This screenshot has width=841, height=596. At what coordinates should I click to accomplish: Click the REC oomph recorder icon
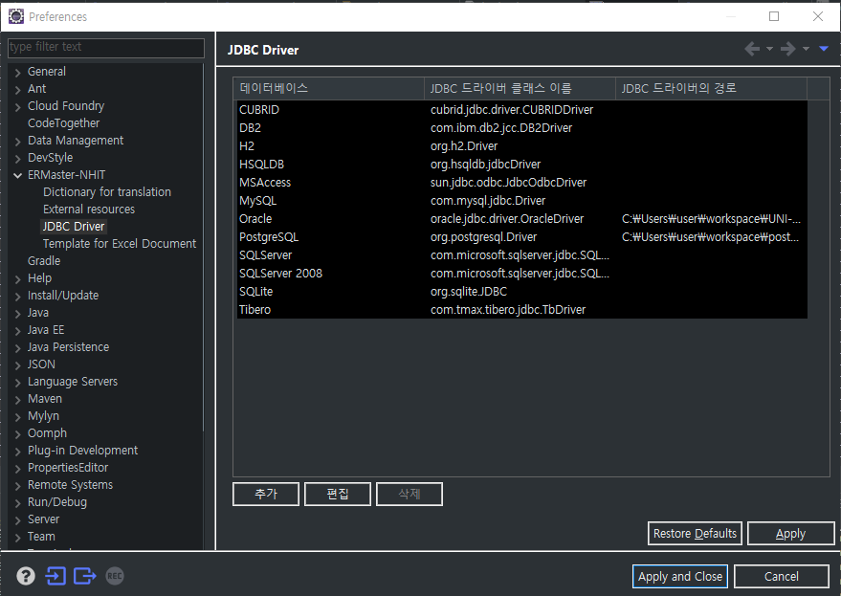(x=115, y=576)
